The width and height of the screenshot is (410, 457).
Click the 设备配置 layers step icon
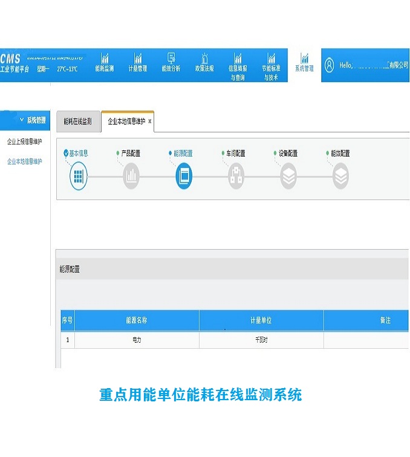coord(288,177)
